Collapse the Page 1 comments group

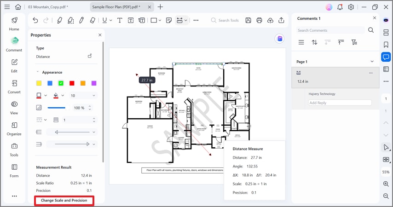[x=372, y=61]
